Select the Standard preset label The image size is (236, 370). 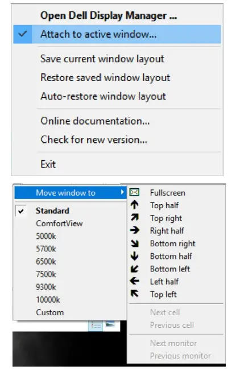(x=52, y=211)
